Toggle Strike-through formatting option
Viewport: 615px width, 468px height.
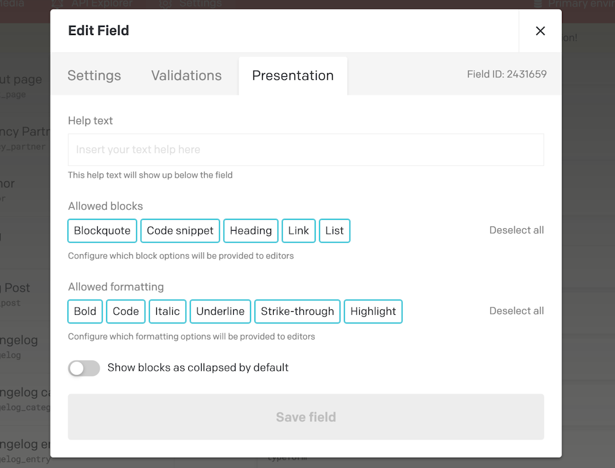(297, 311)
